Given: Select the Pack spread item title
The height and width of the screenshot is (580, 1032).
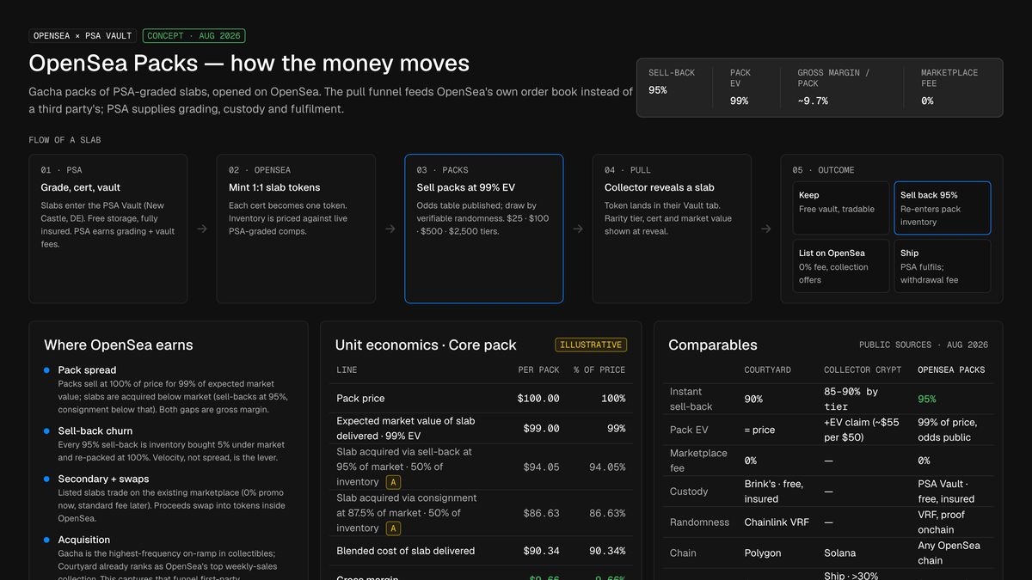Looking at the screenshot, I should 88,370.
